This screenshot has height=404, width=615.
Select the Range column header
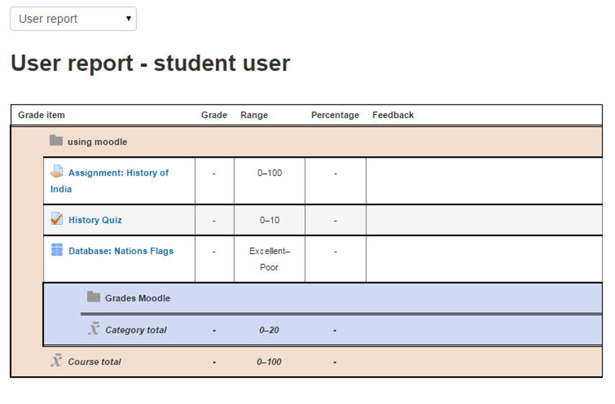pyautogui.click(x=254, y=115)
